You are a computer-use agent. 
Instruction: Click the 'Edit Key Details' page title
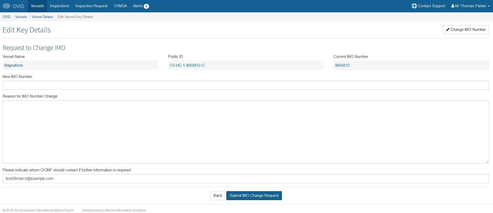coord(27,30)
